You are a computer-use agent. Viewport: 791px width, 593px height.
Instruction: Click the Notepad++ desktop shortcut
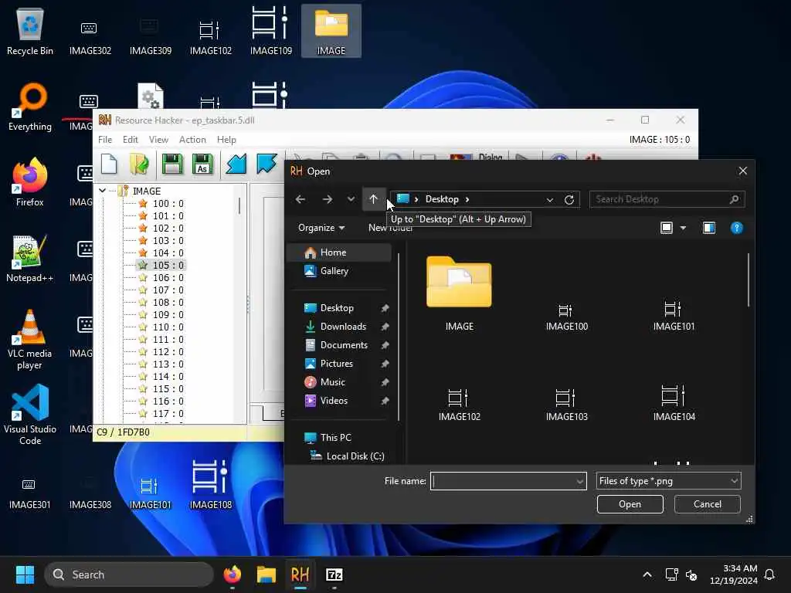pyautogui.click(x=30, y=258)
